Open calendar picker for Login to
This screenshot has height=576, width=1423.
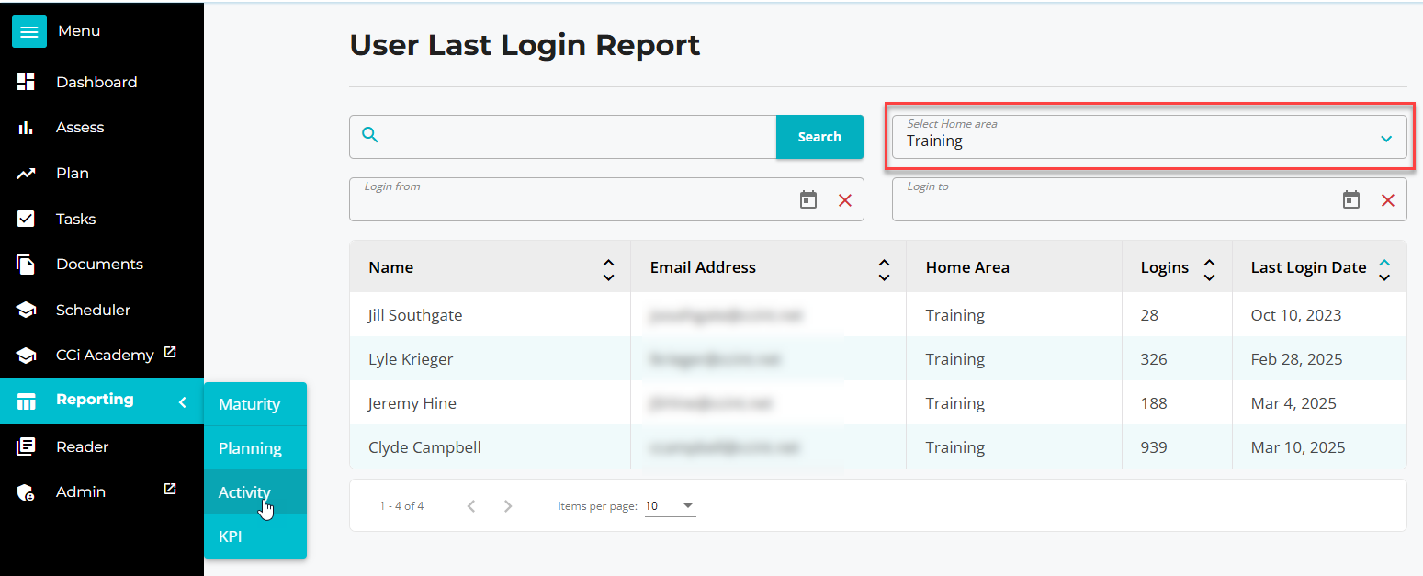[x=1350, y=200]
